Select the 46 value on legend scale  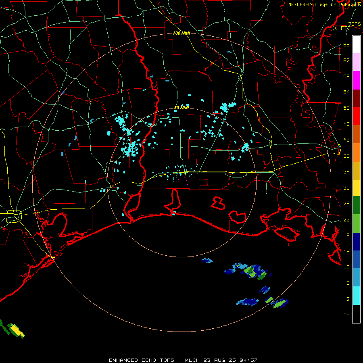346,124
